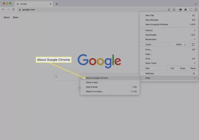This screenshot has height=140, width=199.
Task: Open the Store link
Action: tap(15, 17)
